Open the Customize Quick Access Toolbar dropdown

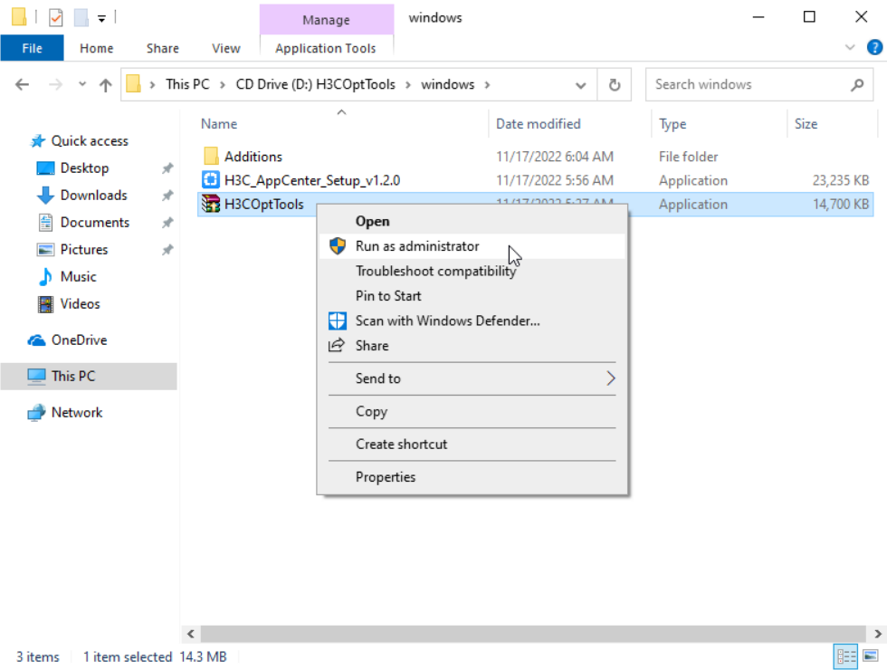101,19
